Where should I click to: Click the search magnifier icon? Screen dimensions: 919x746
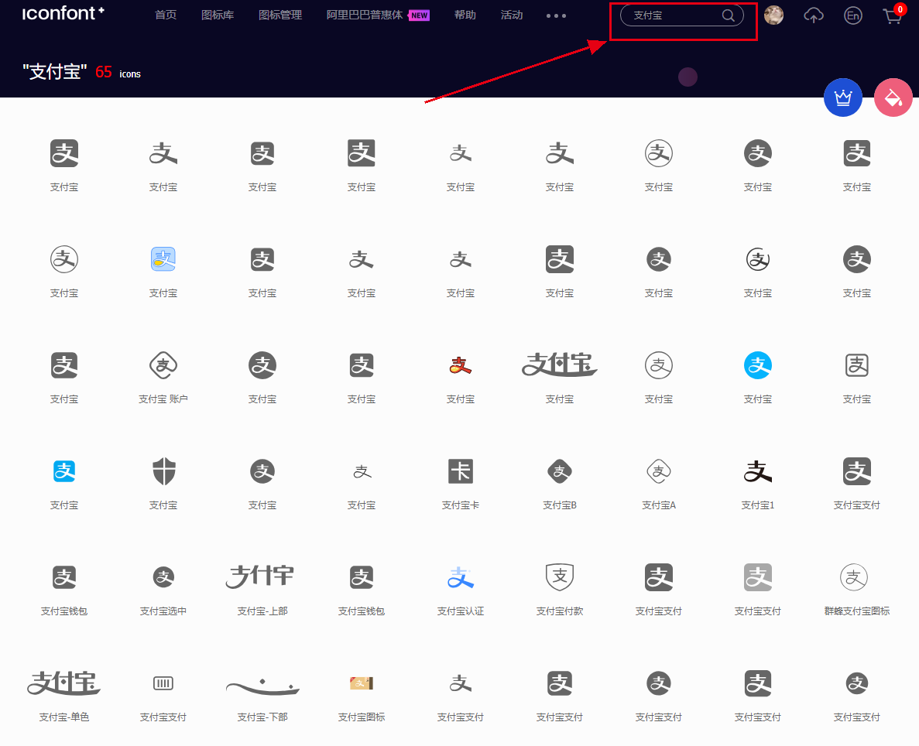(x=727, y=15)
